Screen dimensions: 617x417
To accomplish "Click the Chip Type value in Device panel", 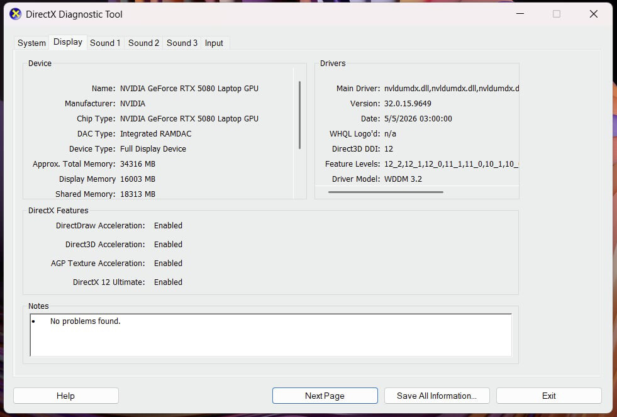I will pos(189,118).
